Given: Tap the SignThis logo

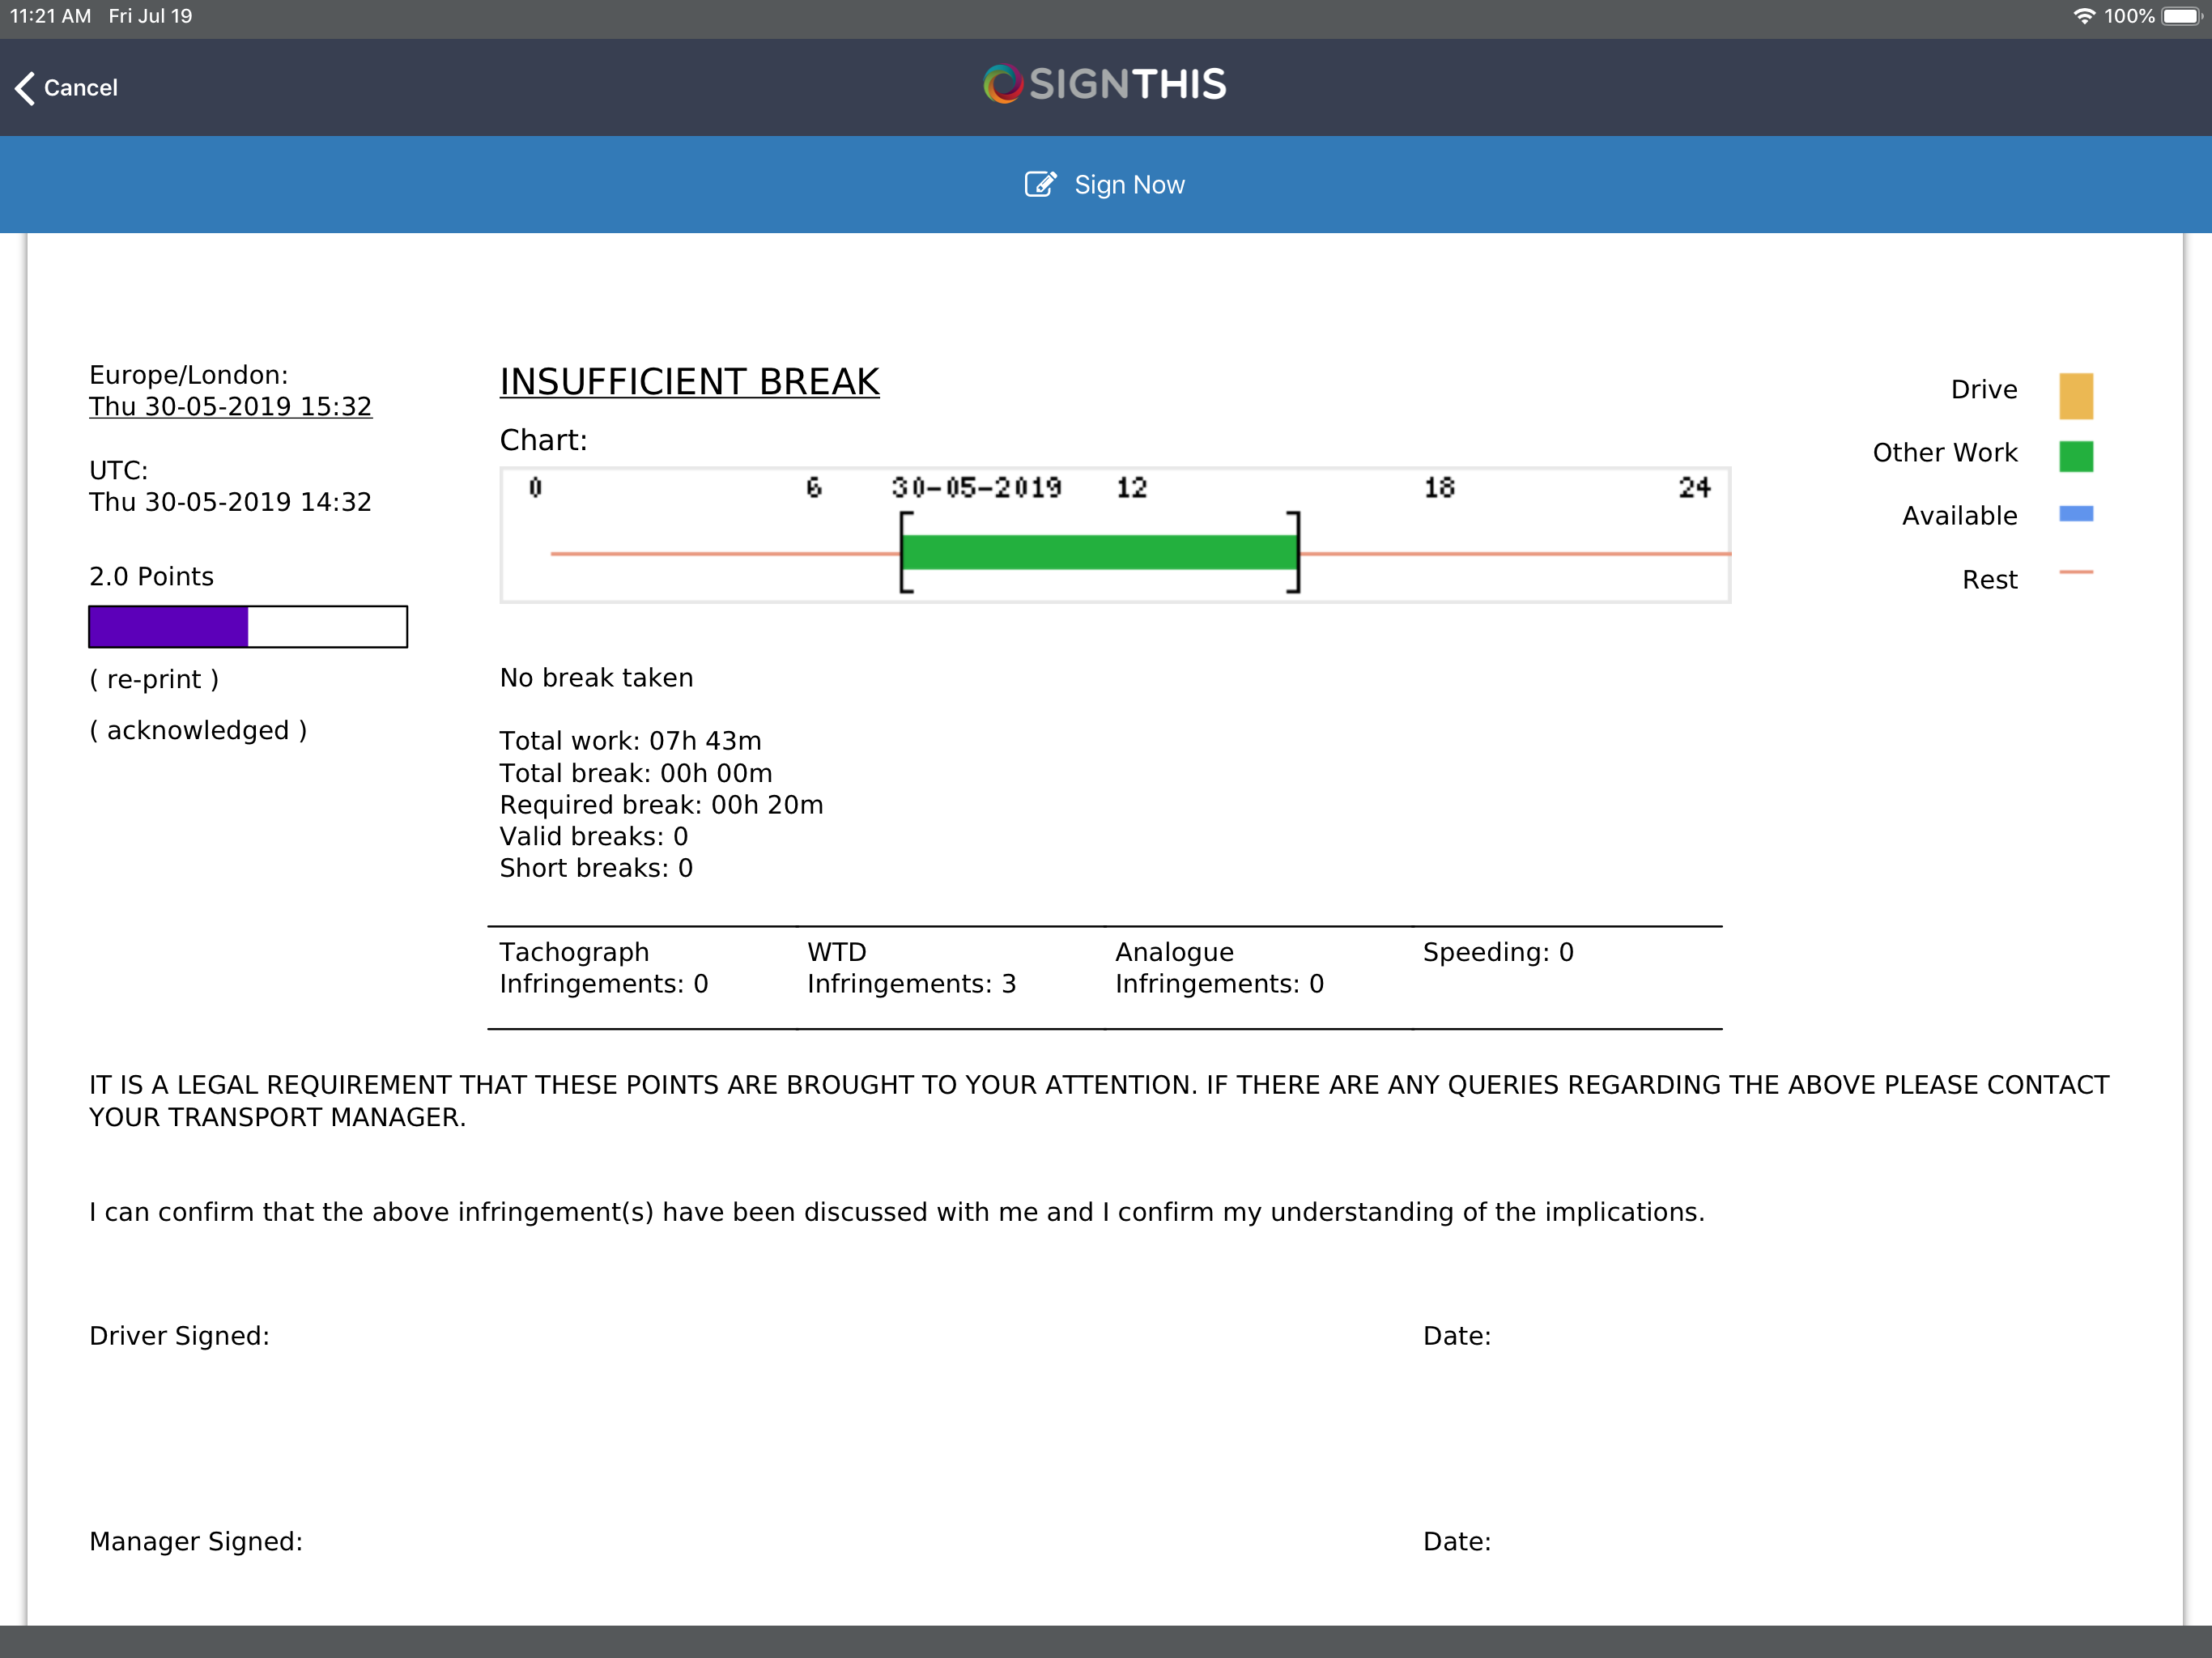Looking at the screenshot, I should coord(1105,85).
